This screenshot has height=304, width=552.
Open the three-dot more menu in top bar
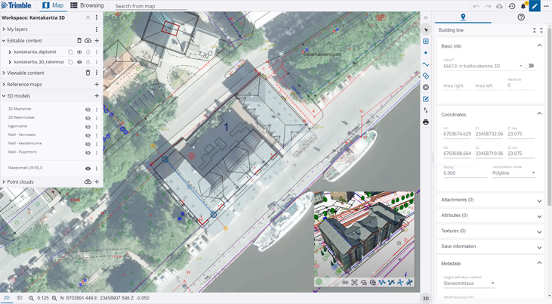point(546,6)
